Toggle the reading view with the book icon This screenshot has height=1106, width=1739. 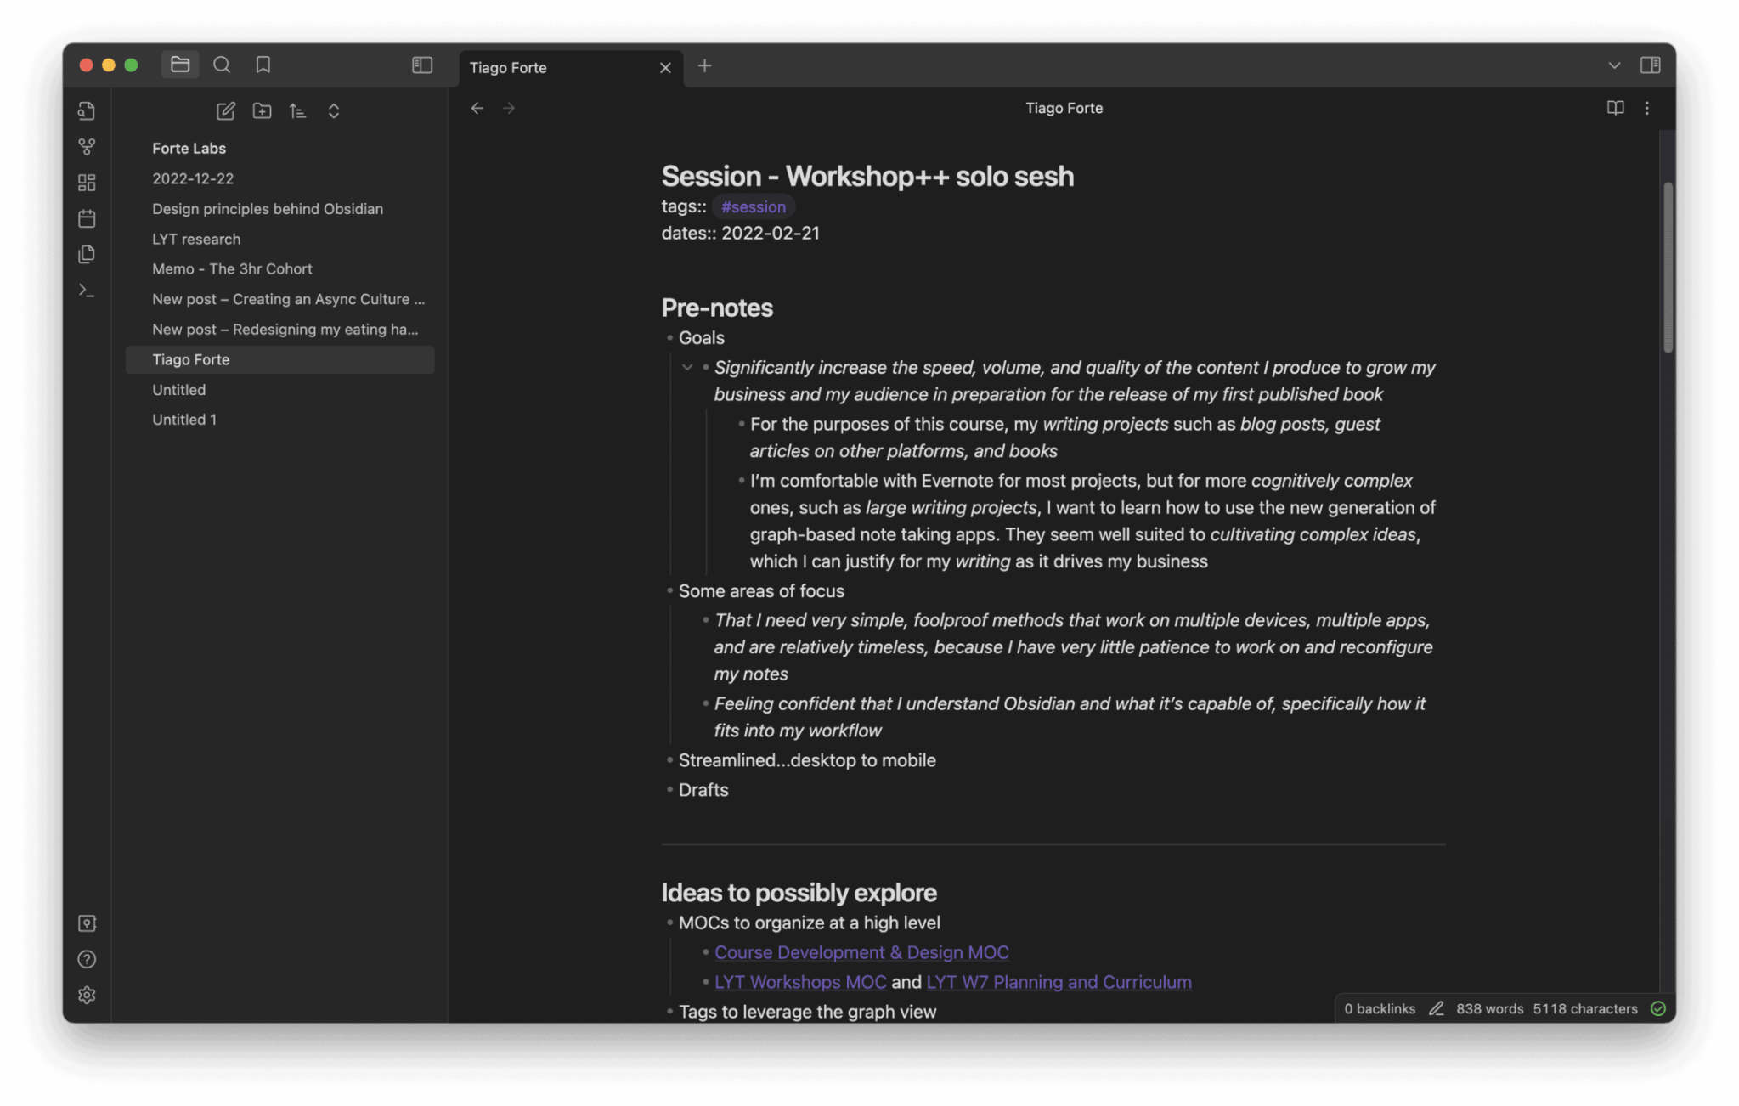click(1613, 108)
